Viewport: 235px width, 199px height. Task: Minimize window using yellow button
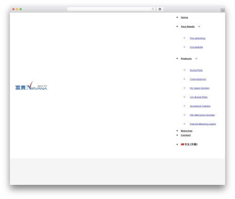(17, 9)
